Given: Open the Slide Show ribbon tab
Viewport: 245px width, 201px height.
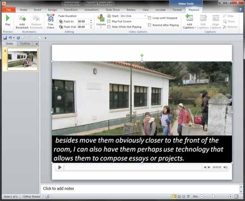Looking at the screenshot, I should coord(113,10).
